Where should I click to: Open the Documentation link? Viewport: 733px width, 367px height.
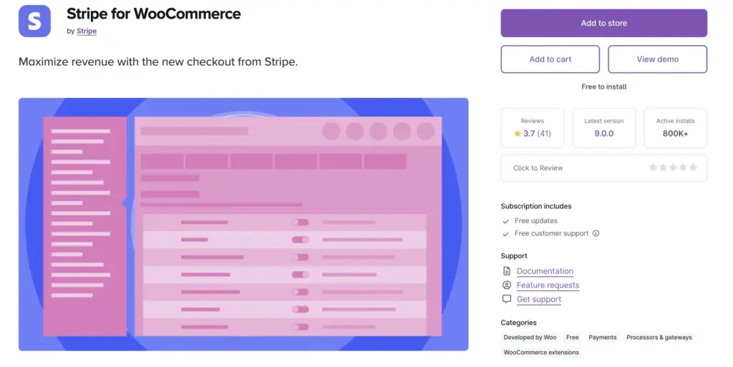545,271
